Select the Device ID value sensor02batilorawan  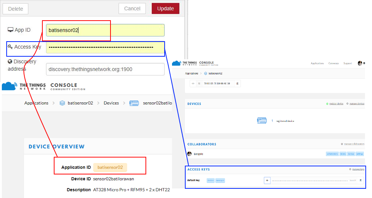[113, 179]
